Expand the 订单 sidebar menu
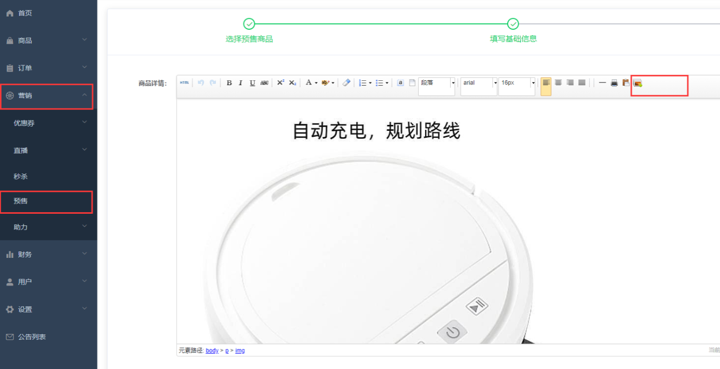The width and height of the screenshot is (720, 369). click(x=48, y=68)
